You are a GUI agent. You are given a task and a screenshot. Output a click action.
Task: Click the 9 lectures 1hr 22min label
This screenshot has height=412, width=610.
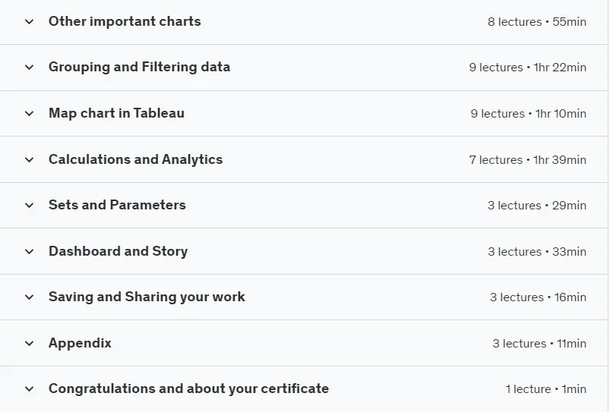click(x=527, y=68)
